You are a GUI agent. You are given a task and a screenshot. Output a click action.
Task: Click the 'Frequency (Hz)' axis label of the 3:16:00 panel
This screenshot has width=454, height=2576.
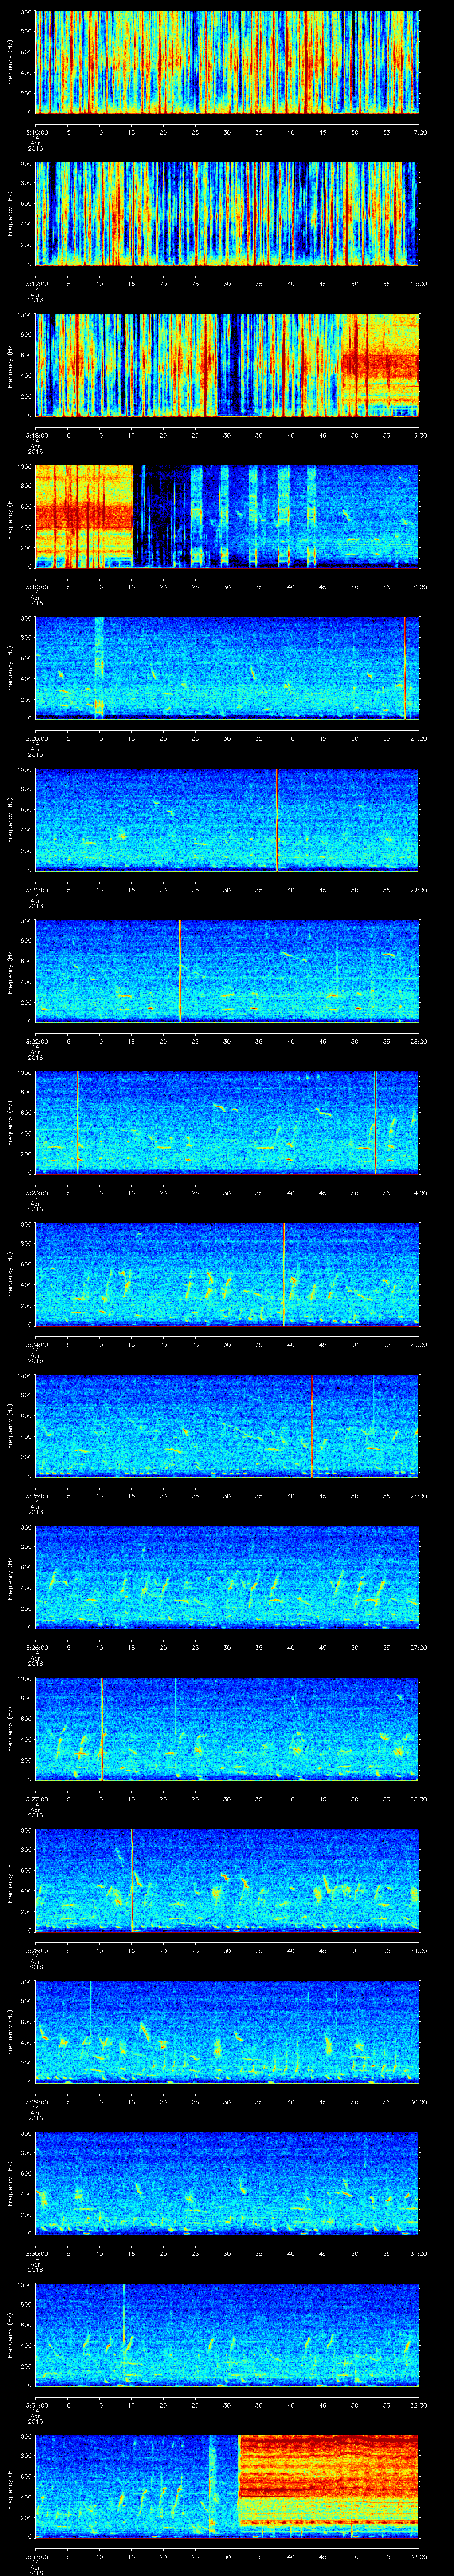[x=10, y=62]
